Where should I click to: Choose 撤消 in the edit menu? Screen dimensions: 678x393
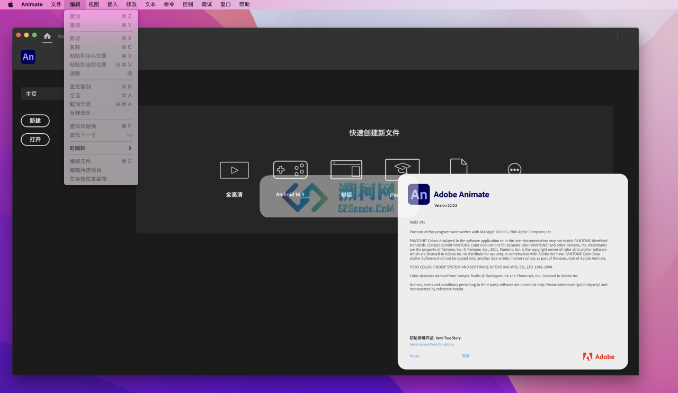click(x=101, y=16)
